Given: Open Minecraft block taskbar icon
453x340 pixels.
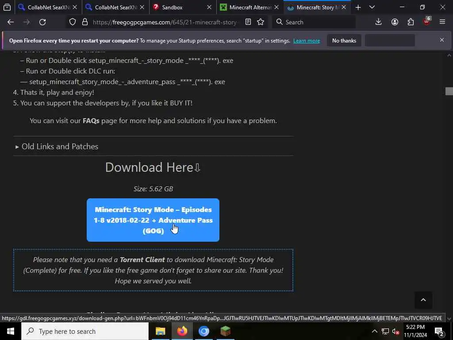Looking at the screenshot, I should [225, 331].
